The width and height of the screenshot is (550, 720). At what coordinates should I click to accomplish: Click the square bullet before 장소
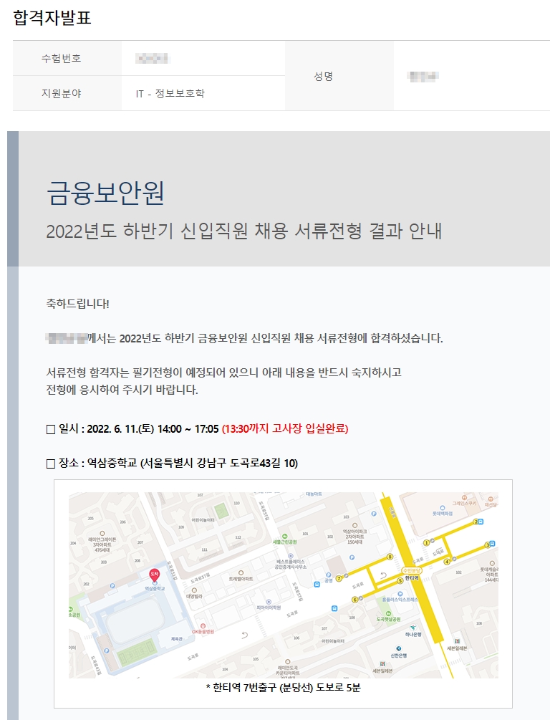51,464
